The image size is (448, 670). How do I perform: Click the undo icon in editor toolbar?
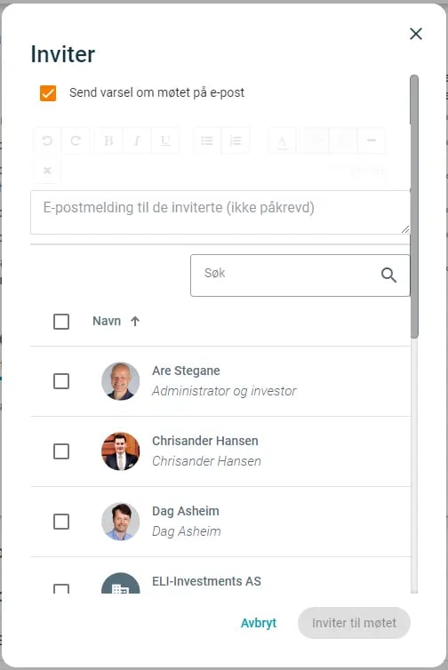[47, 140]
